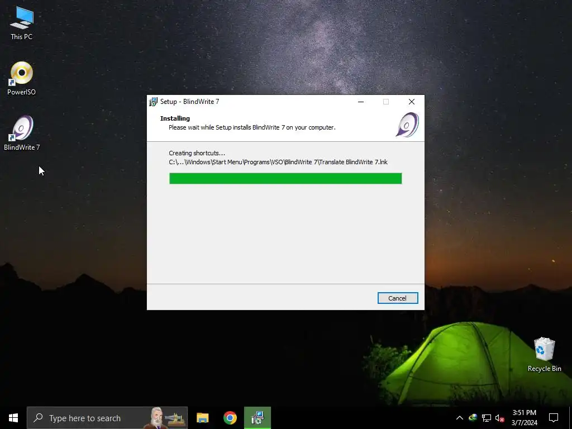The height and width of the screenshot is (429, 572).
Task: Click the 'Please wait while Setup installs' text
Action: click(x=252, y=127)
